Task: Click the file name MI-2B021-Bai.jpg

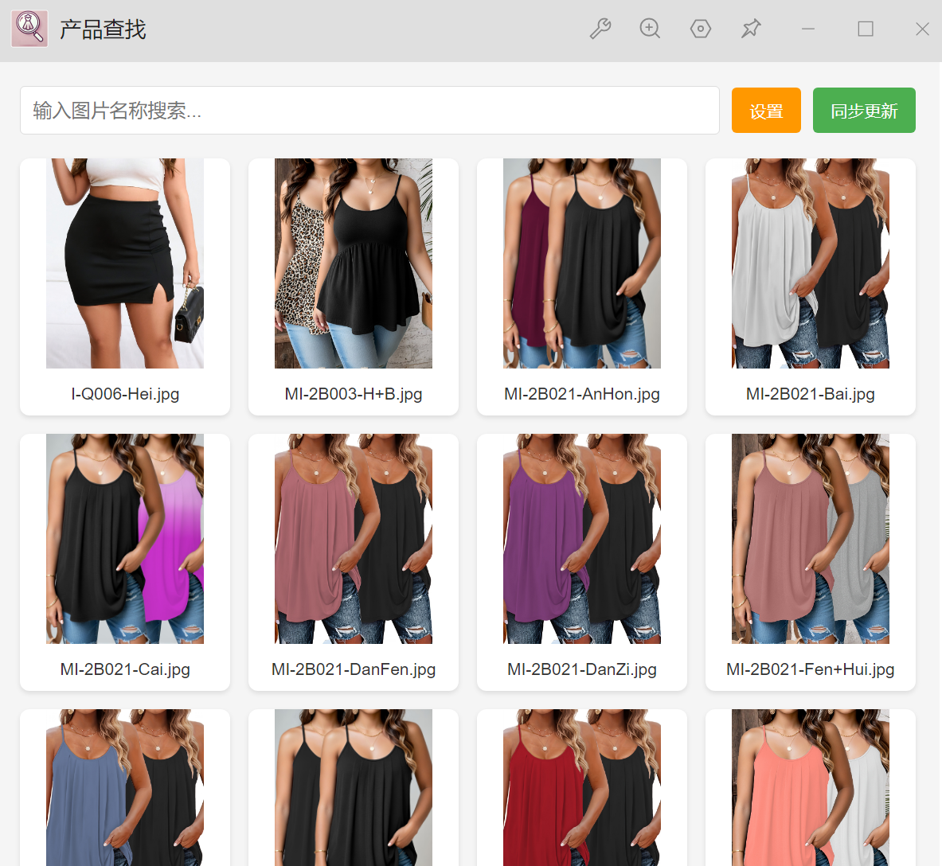Action: point(811,394)
